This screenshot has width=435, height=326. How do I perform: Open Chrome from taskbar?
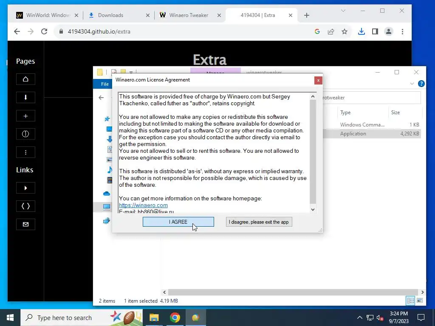coord(175,318)
